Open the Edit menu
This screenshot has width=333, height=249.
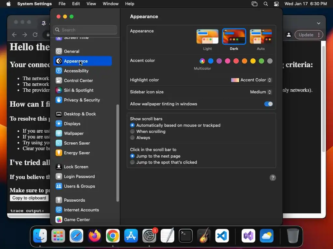coord(76,4)
